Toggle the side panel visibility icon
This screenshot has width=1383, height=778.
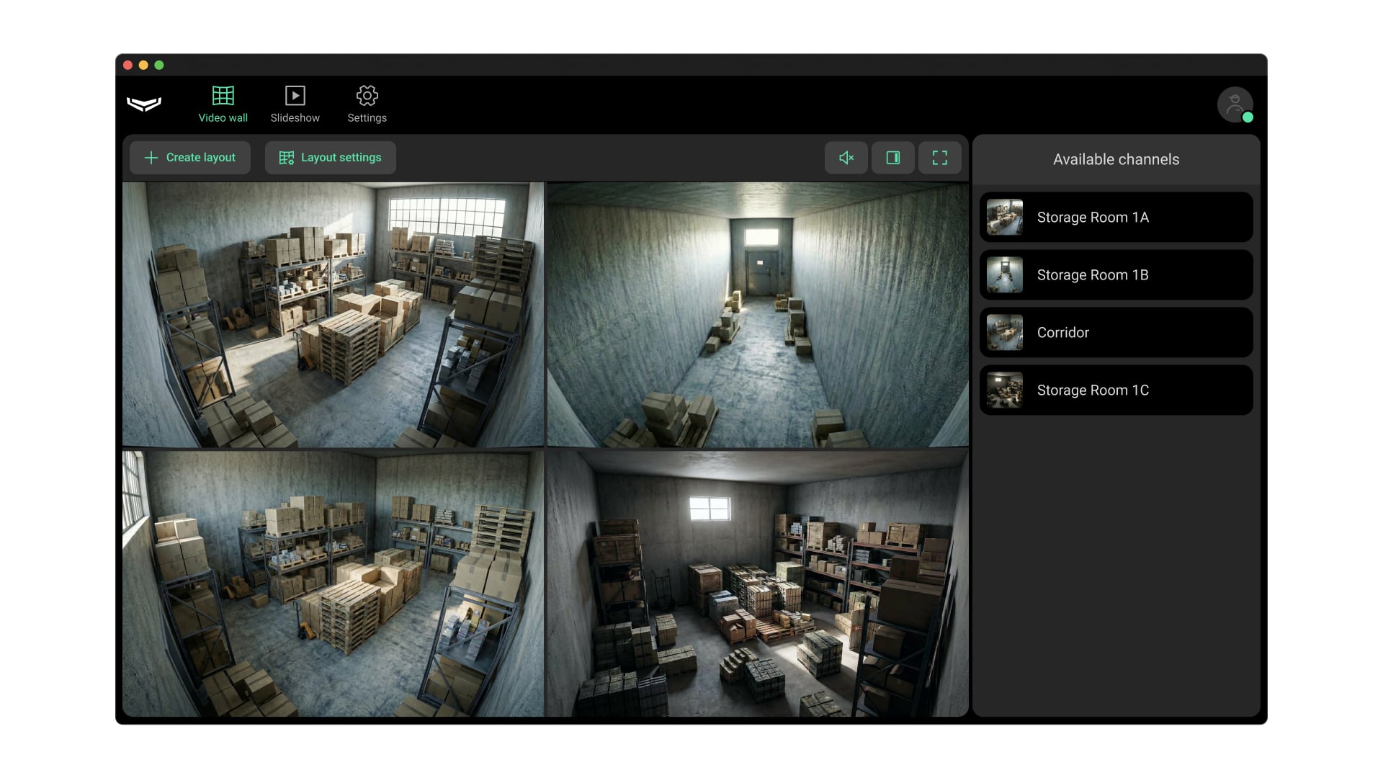click(x=893, y=158)
